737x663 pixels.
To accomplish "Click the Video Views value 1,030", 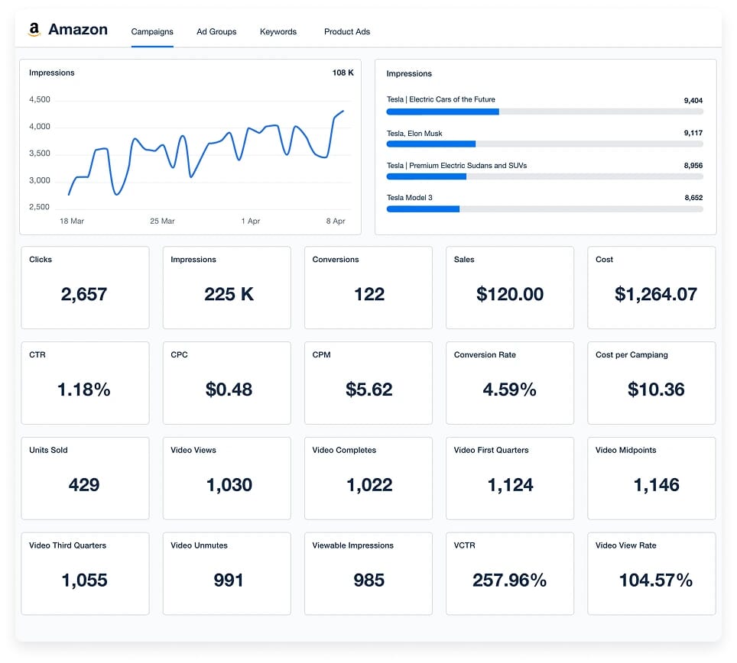I will pos(229,485).
